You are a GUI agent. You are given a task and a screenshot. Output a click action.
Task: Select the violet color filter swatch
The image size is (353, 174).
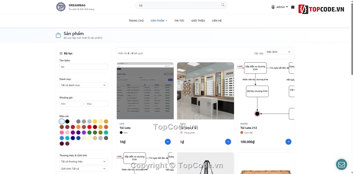(84, 132)
